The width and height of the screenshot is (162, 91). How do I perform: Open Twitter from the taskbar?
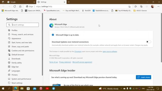[53, 88]
